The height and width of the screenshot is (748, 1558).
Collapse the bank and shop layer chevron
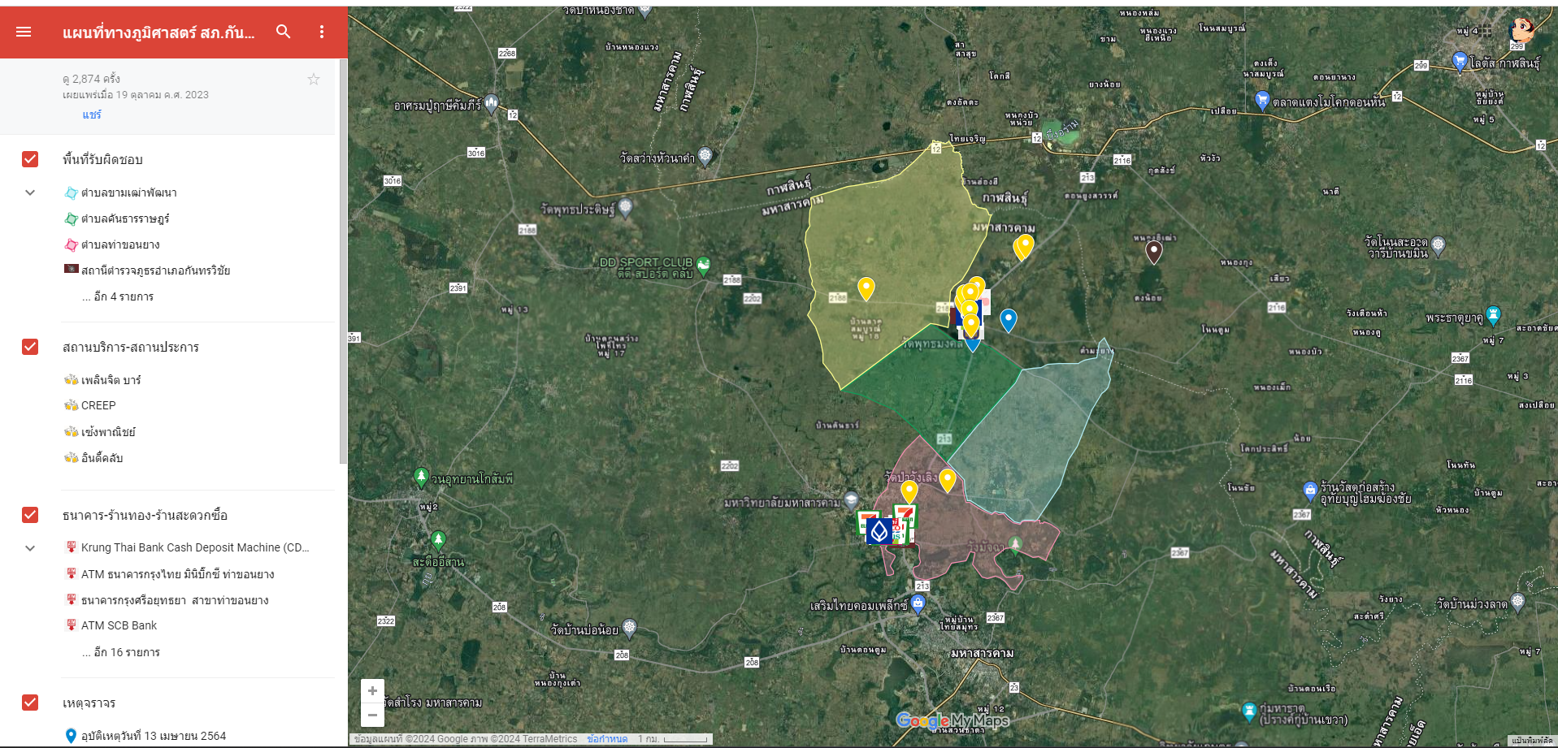[x=30, y=548]
